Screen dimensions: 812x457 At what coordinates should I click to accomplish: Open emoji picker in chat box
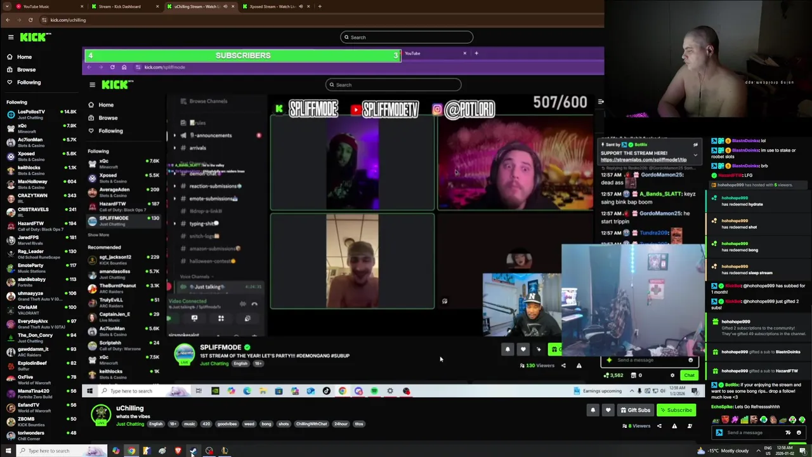[x=799, y=433]
